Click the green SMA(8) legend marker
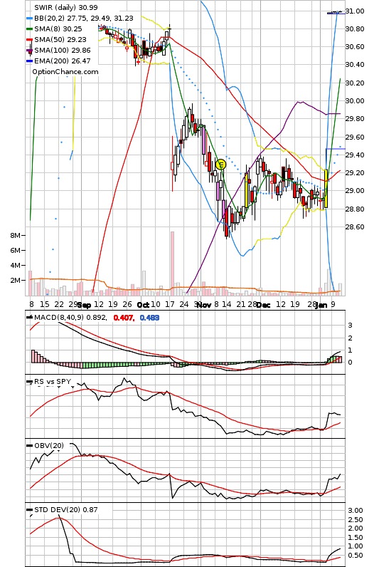374x567 pixels. tap(29, 29)
